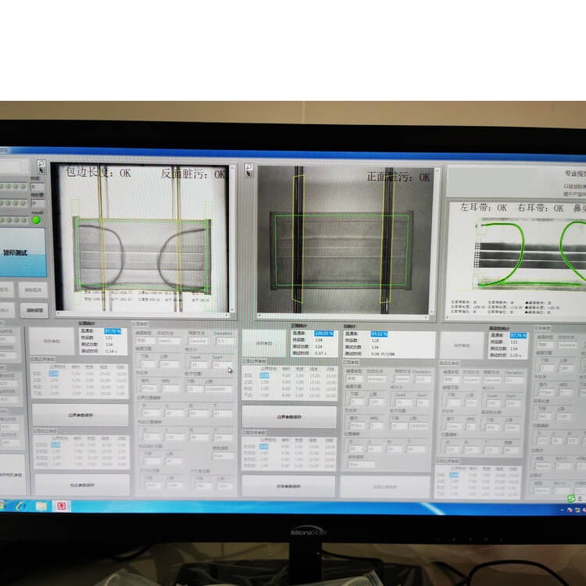The width and height of the screenshot is (586, 586).
Task: Click the green result indicator light
Action: tap(36, 220)
